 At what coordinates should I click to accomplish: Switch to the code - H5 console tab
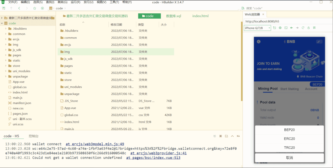(x=11, y=136)
